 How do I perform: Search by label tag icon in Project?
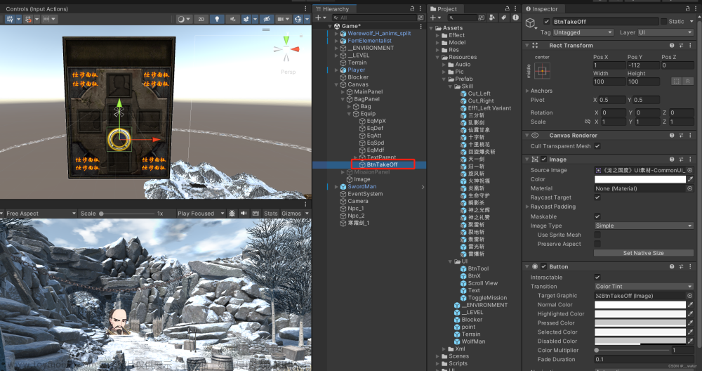(x=503, y=18)
